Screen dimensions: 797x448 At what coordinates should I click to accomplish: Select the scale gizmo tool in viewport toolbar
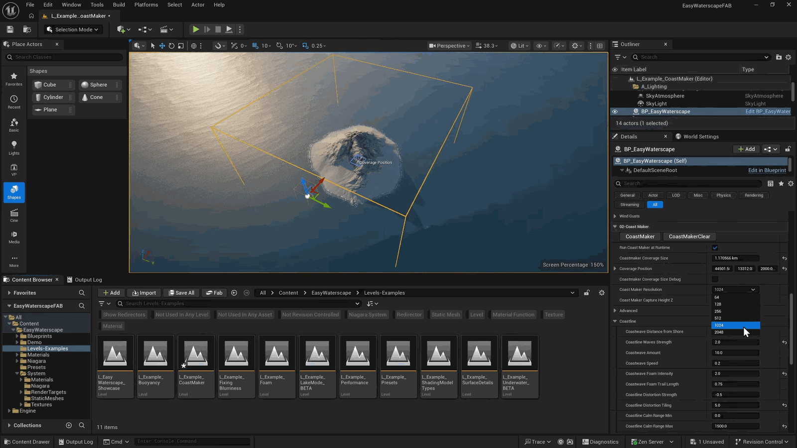tap(181, 46)
